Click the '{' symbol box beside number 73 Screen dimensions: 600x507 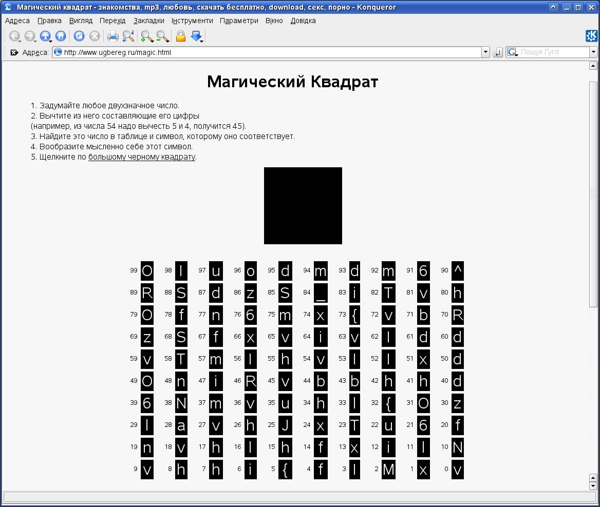(354, 315)
